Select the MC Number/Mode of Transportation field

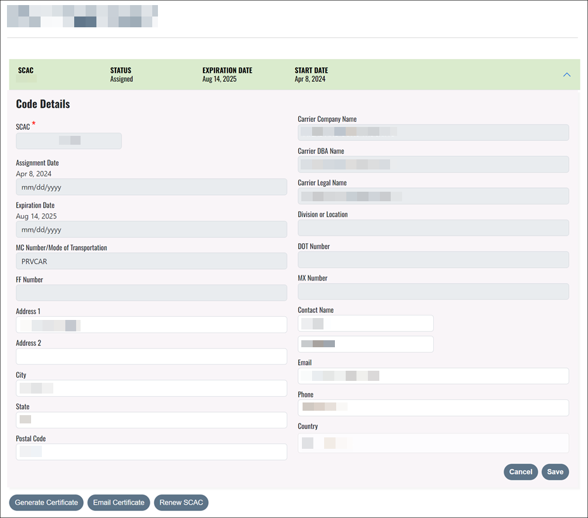[151, 261]
